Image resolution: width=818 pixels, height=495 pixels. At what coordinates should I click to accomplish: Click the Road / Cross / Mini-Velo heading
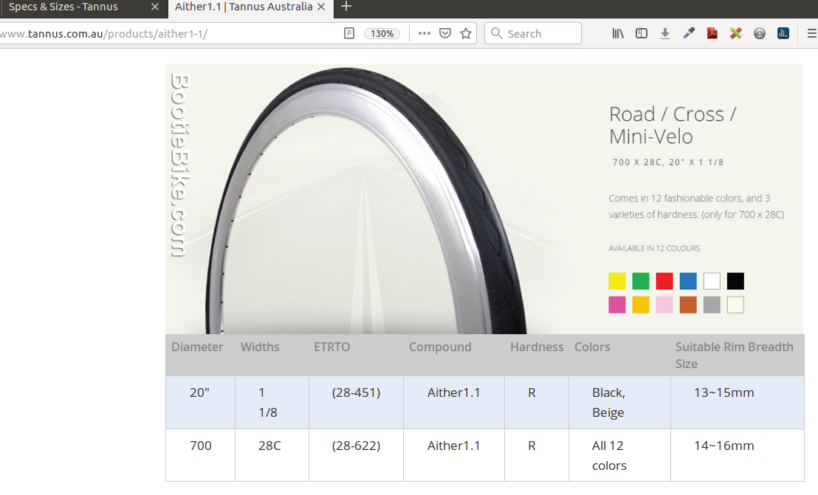click(673, 125)
